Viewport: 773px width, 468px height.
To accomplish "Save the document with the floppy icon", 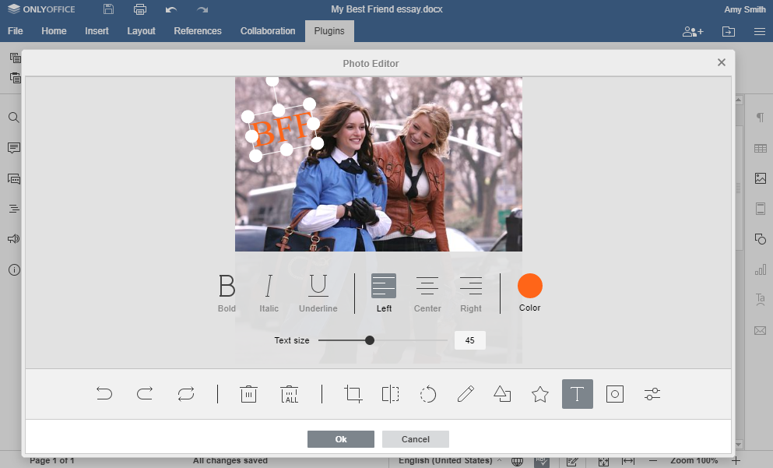I will tap(108, 9).
